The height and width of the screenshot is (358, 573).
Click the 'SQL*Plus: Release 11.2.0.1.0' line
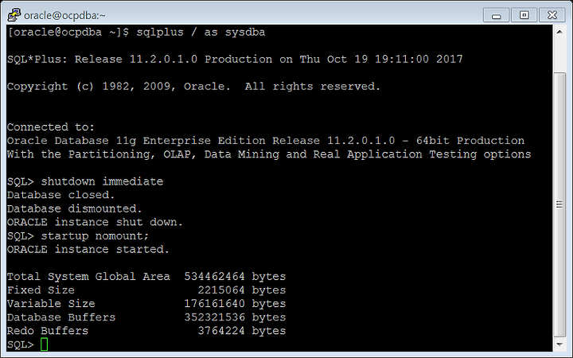tap(235, 59)
